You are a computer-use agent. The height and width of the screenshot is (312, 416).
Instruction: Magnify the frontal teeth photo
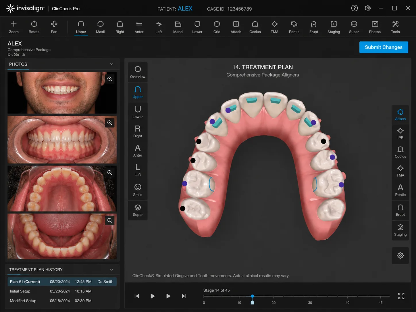pos(110,123)
